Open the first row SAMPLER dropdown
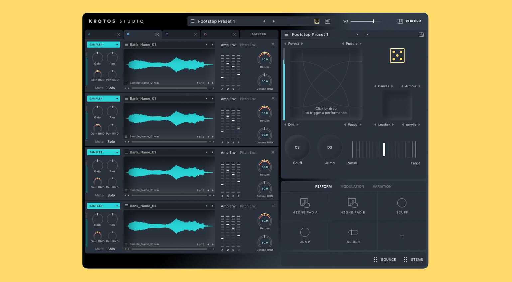Screen dimensions: 512x282 (x=103, y=45)
